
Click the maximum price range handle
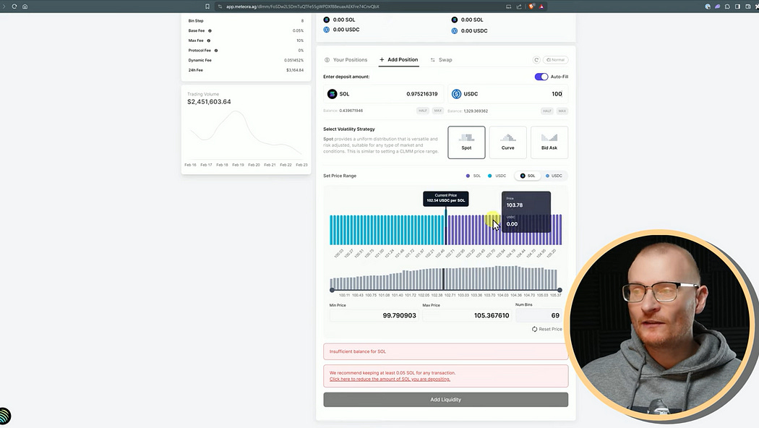pos(559,290)
